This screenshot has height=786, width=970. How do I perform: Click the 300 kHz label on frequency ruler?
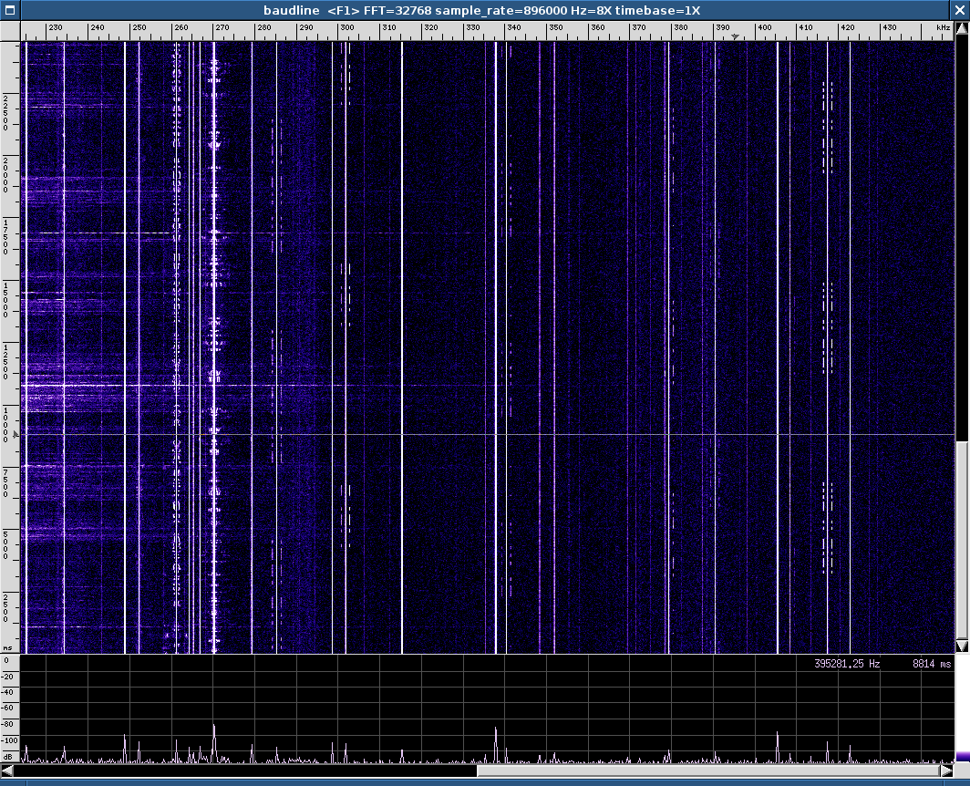pos(347,27)
